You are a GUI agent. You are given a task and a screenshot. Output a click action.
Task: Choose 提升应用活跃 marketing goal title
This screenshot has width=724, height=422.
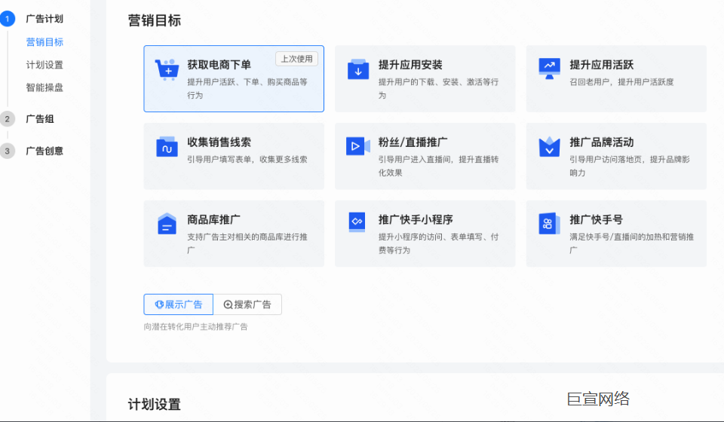click(601, 65)
